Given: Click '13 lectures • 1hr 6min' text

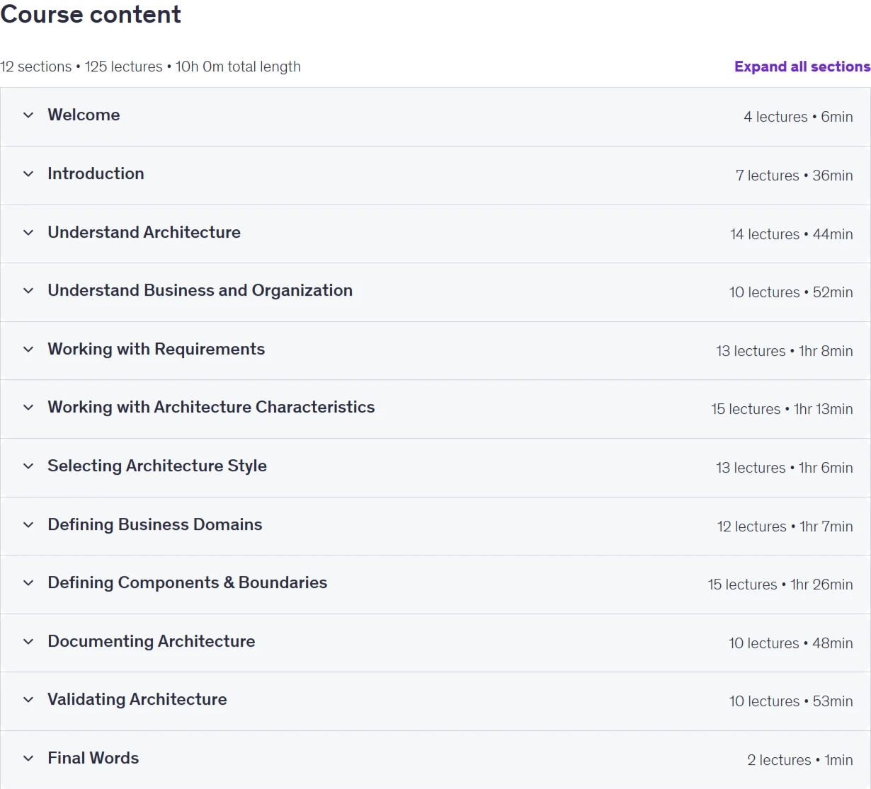Looking at the screenshot, I should [785, 468].
